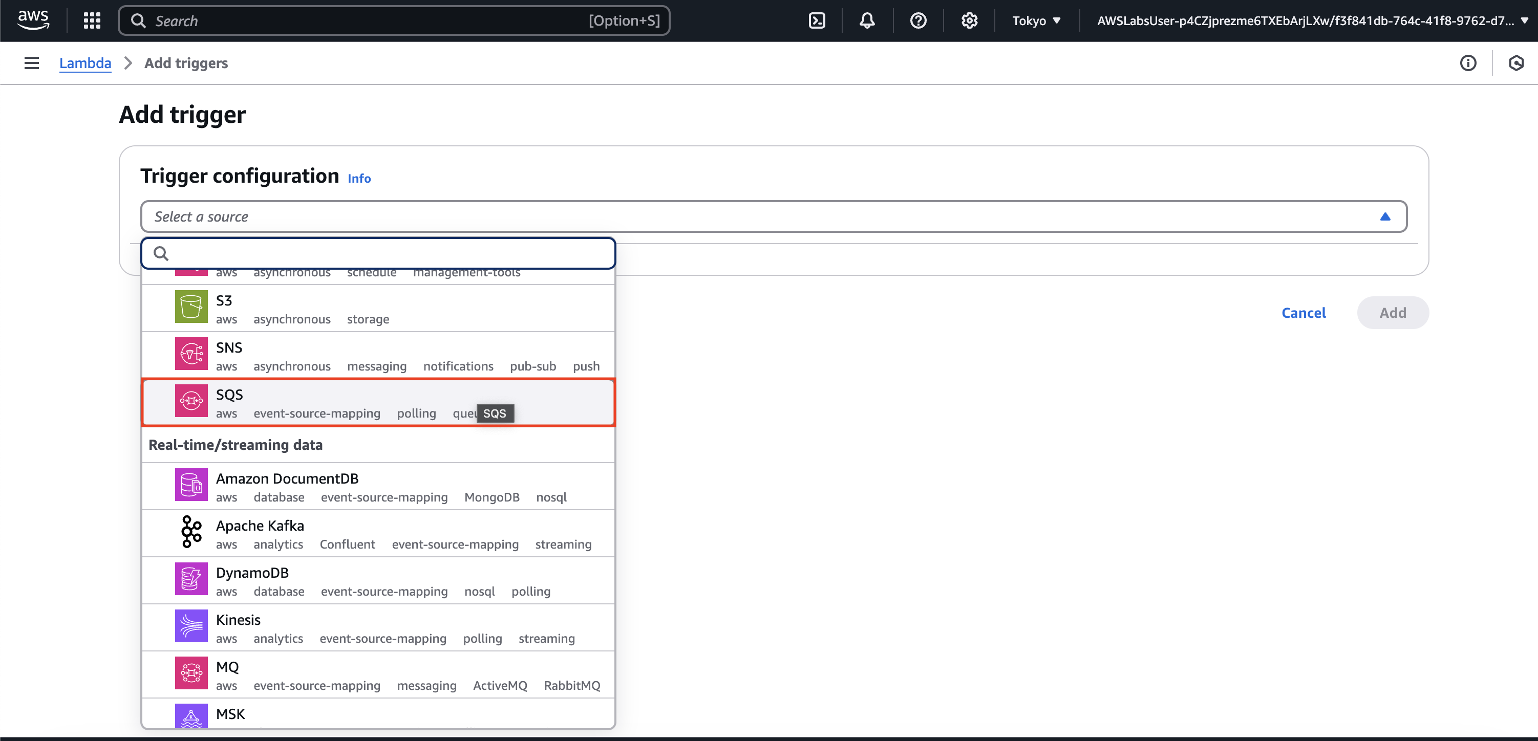This screenshot has width=1538, height=741.
Task: Click the AWS logo home icon
Action: point(33,19)
